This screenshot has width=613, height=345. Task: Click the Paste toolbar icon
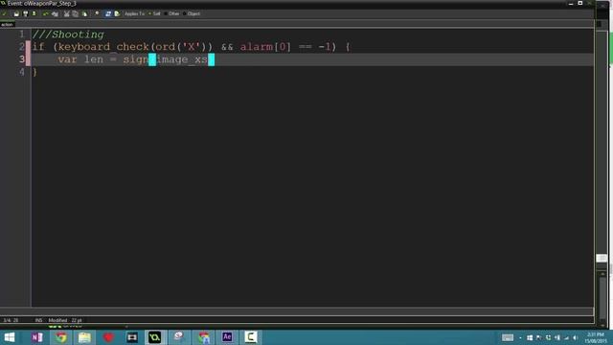click(84, 13)
